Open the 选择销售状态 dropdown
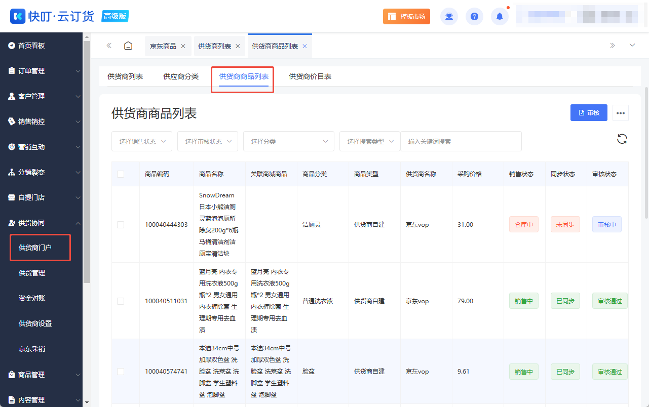This screenshot has width=649, height=407. [x=142, y=141]
